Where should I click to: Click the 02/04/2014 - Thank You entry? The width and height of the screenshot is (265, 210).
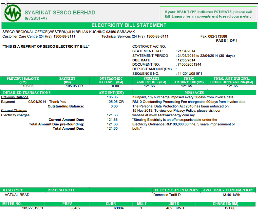click(47, 102)
